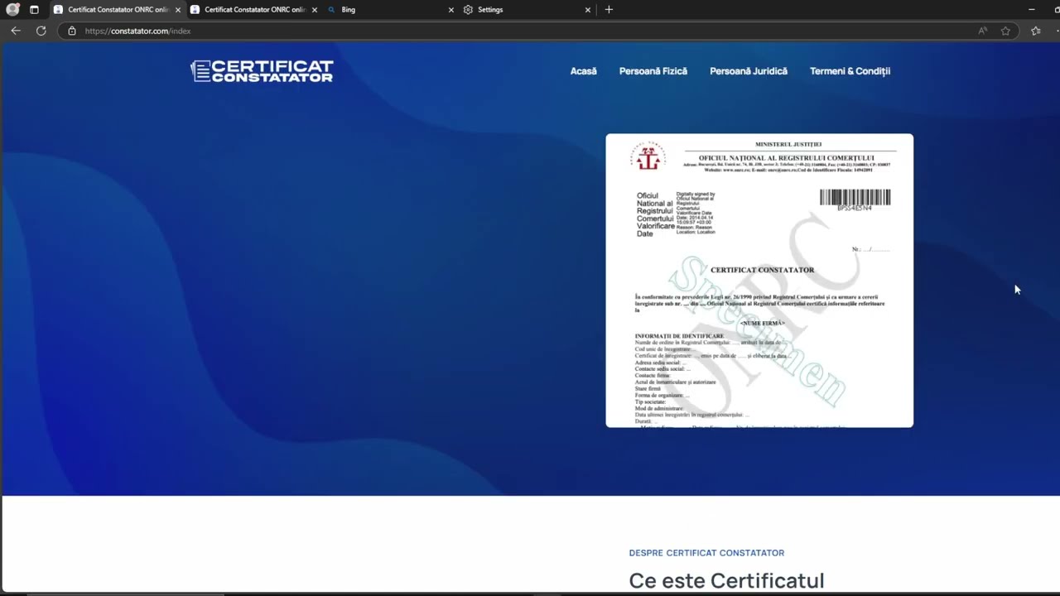Click the ONRC certificate specimen image
Screen dimensions: 1060x596
(x=759, y=281)
